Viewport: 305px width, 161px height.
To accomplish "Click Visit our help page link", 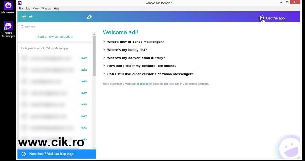I will tap(61, 154).
